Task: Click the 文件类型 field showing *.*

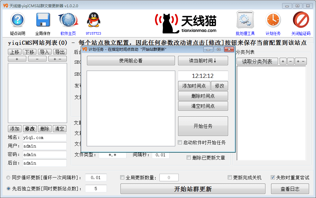Action: point(113,155)
